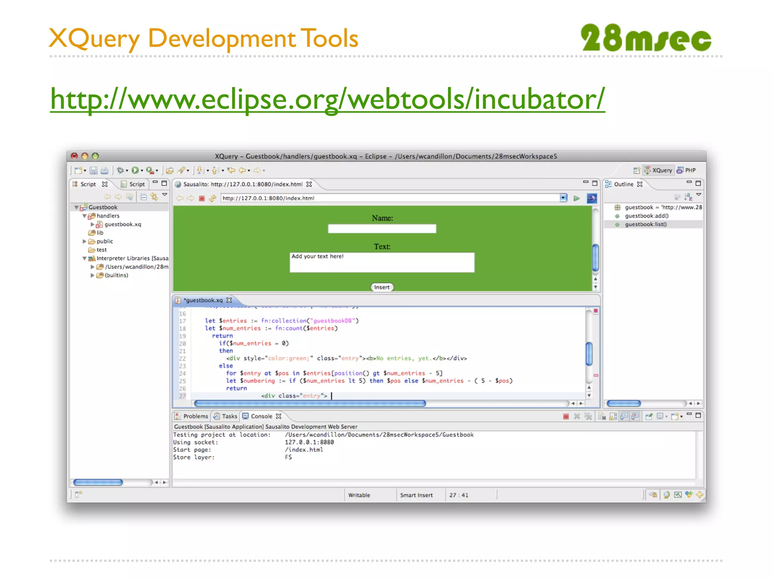Open the Outline view menu triangle

699,195
